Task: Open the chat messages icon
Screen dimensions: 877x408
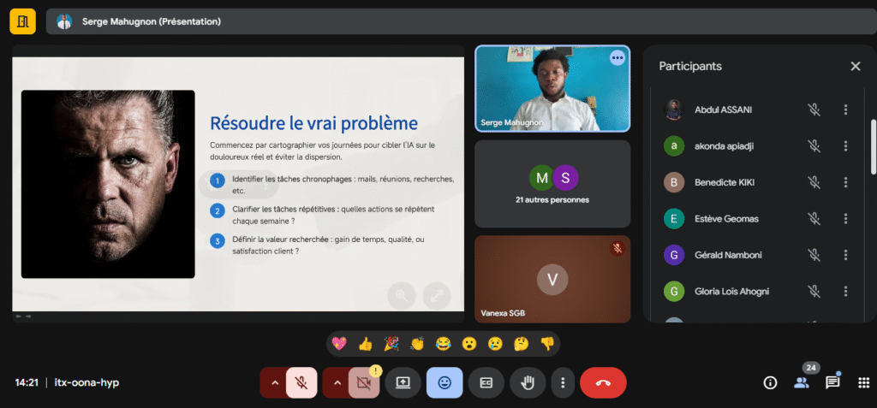Action: (832, 382)
